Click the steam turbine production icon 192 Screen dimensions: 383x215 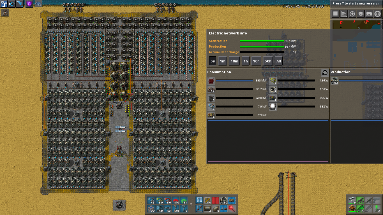pyautogui.click(x=334, y=81)
